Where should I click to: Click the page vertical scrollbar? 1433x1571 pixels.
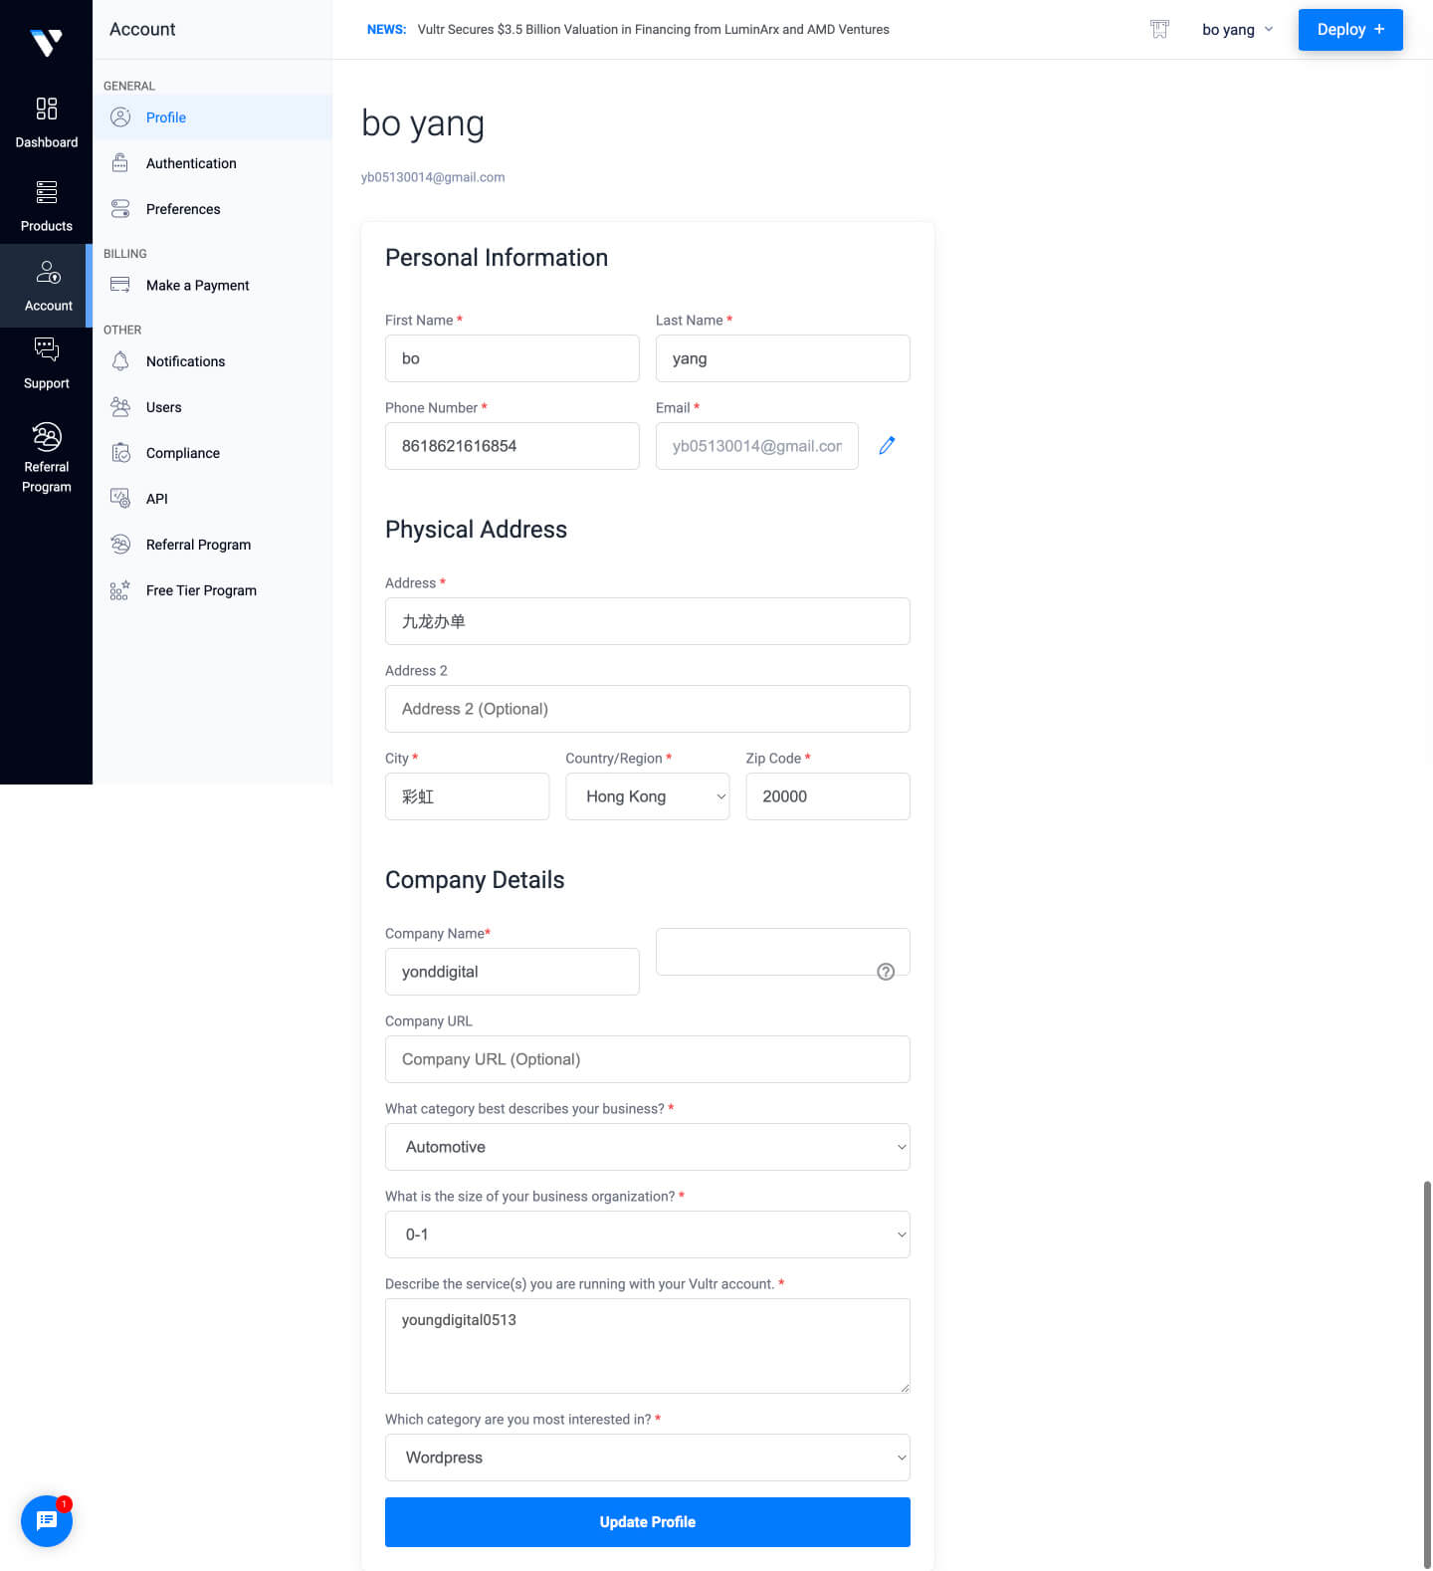[x=1427, y=1374]
